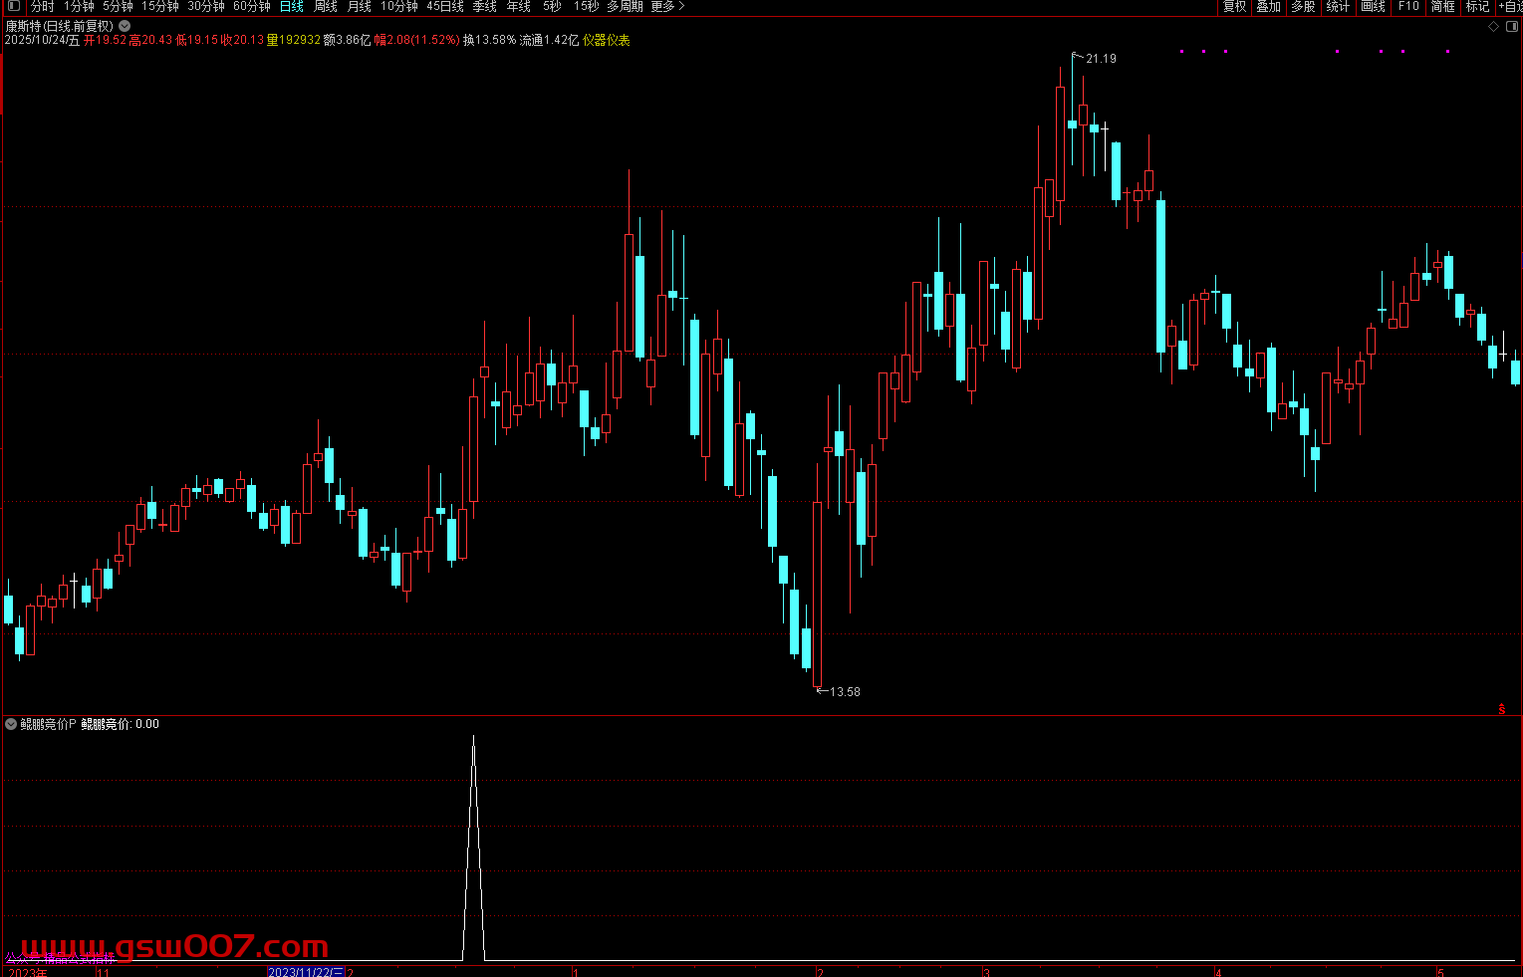The width and height of the screenshot is (1523, 977).
Task: Open the 康斯特 stock title dropdown arrow
Action: (125, 27)
